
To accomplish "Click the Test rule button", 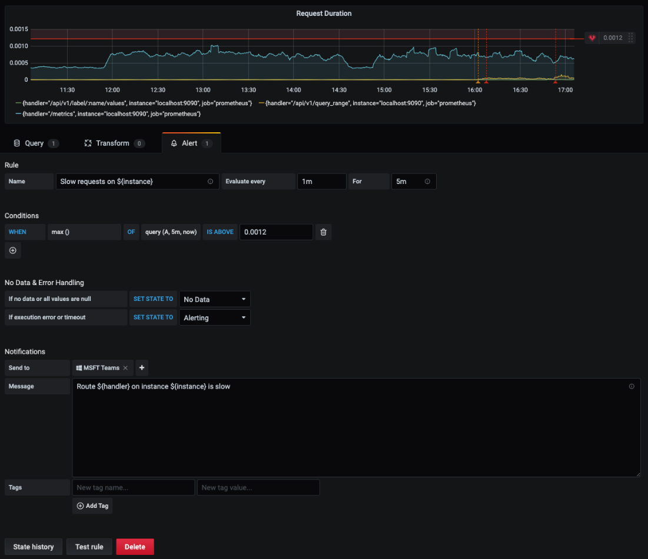I will (x=89, y=546).
